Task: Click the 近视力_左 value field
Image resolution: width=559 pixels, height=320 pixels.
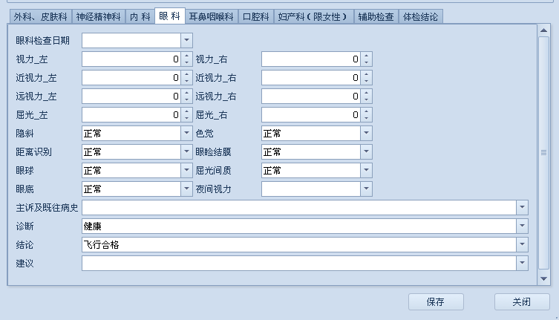Action: click(131, 77)
